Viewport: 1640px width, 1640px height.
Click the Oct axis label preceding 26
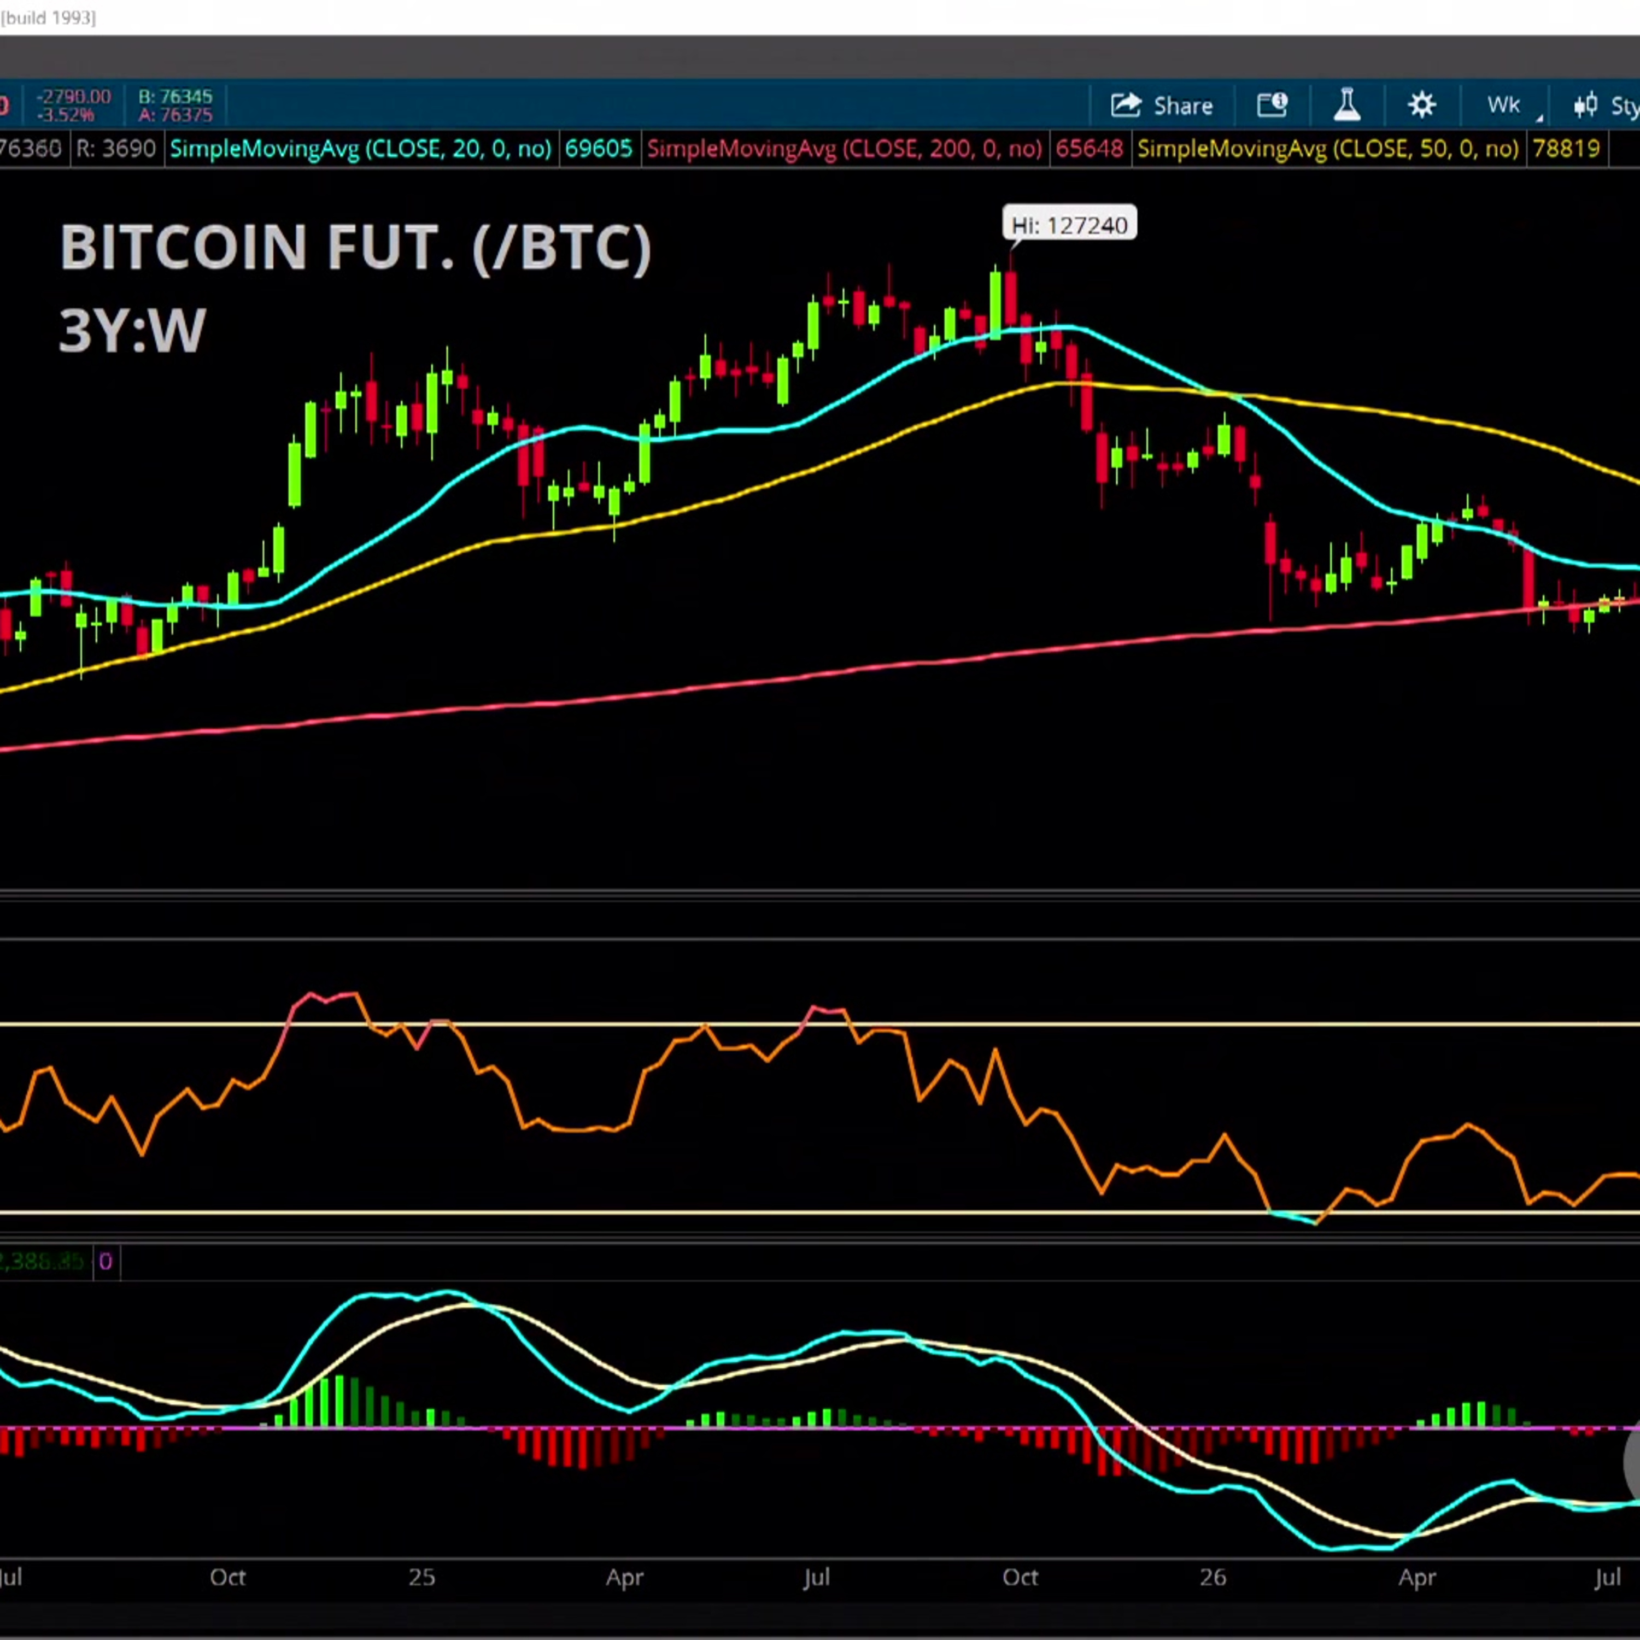click(1020, 1577)
